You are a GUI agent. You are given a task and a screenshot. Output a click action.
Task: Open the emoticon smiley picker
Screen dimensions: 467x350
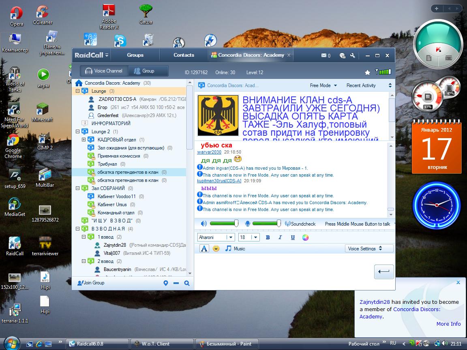(x=216, y=248)
